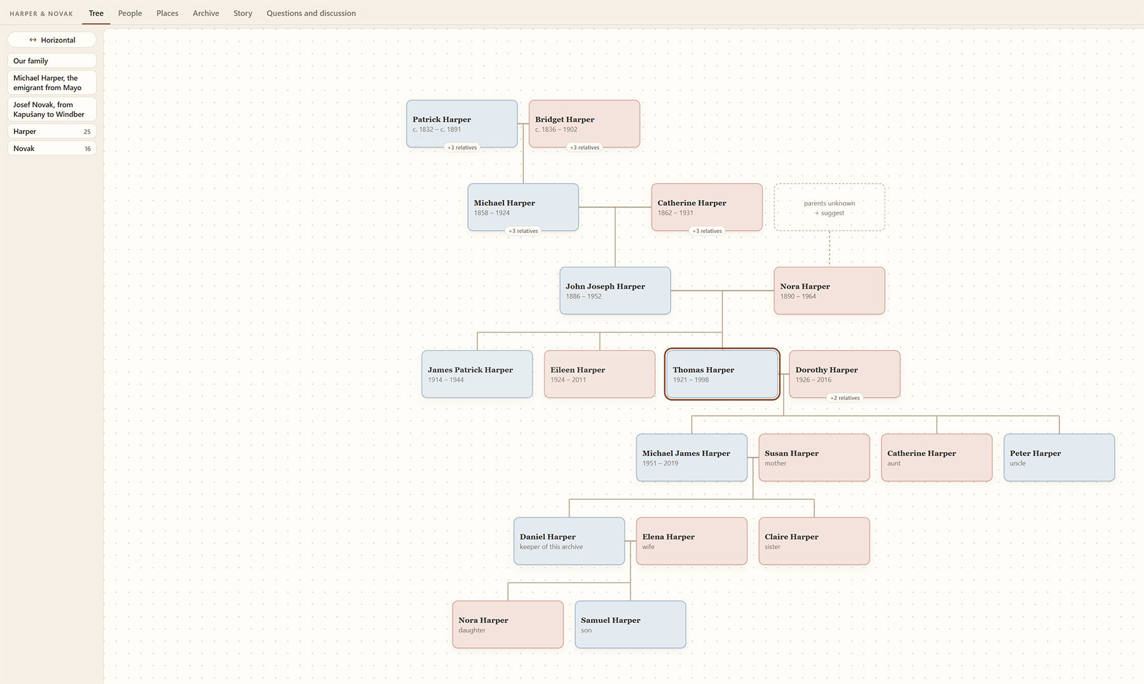Open Questions and discussion tab
The width and height of the screenshot is (1144, 684).
point(311,13)
